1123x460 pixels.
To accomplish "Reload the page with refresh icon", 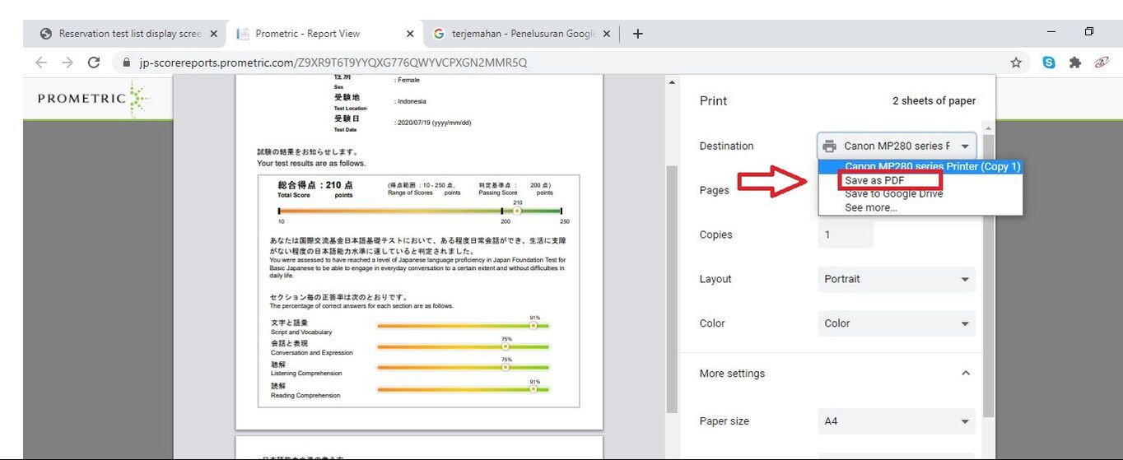I will coord(94,63).
